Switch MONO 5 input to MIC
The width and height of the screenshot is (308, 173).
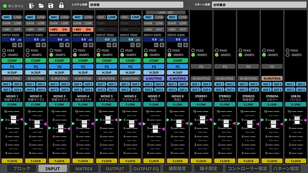pos(101,17)
